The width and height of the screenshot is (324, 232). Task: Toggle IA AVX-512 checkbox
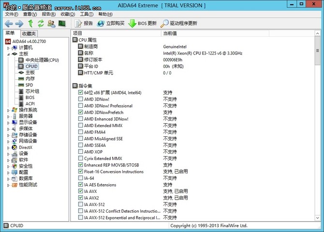[81, 204]
